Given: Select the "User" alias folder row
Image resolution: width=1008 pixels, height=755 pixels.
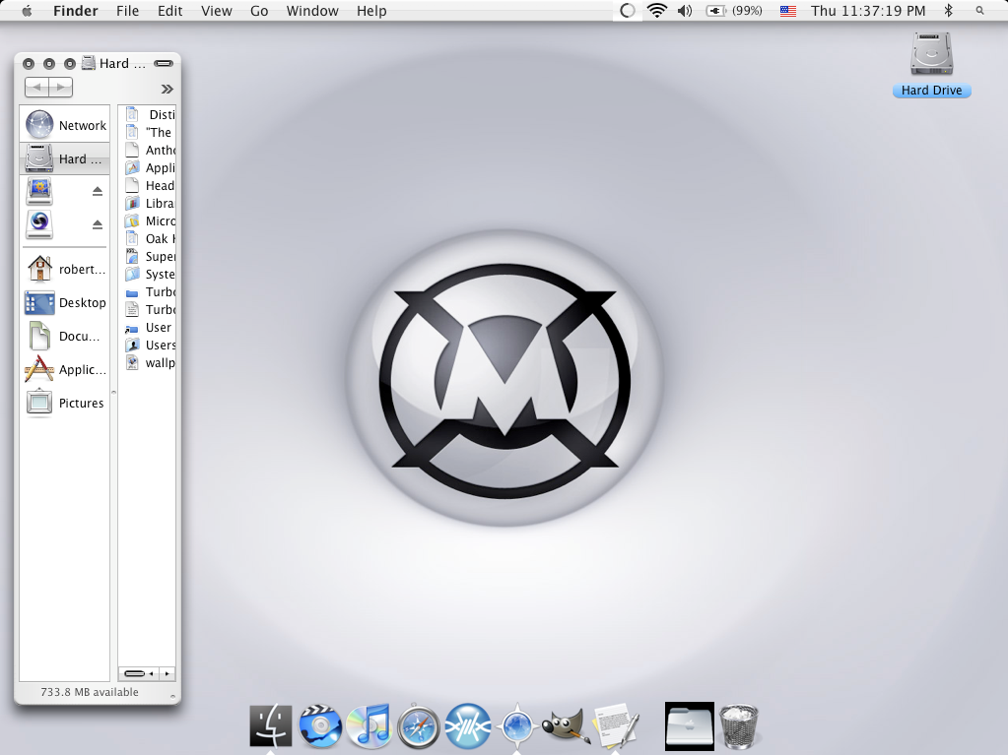Looking at the screenshot, I should [x=149, y=328].
